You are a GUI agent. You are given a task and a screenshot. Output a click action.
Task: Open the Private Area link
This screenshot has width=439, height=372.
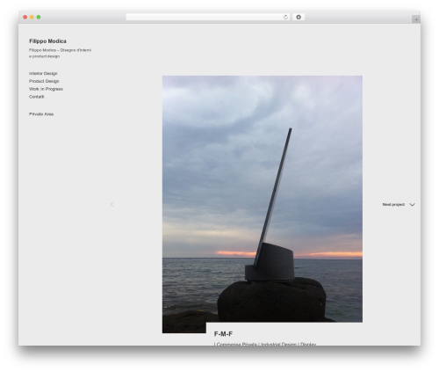click(41, 114)
